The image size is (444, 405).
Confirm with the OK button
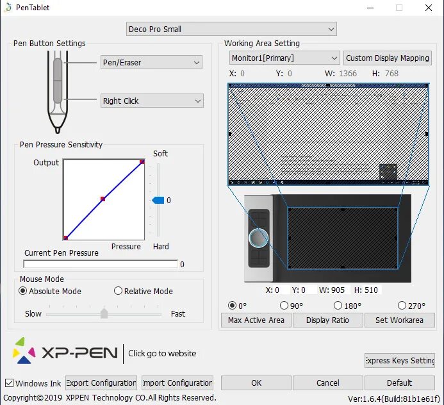tap(256, 383)
